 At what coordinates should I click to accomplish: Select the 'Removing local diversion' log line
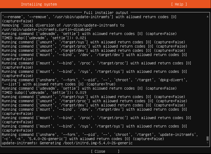click(x=63, y=25)
